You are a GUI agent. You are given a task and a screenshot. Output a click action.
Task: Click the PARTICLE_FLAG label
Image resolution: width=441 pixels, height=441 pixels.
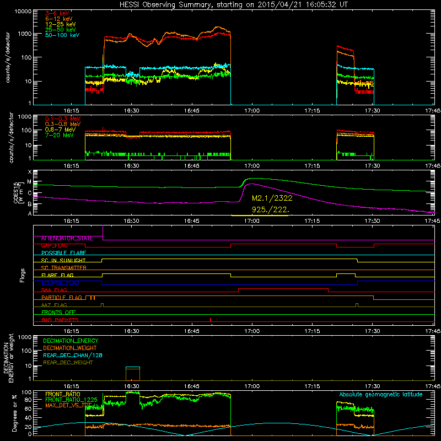[x=62, y=298]
